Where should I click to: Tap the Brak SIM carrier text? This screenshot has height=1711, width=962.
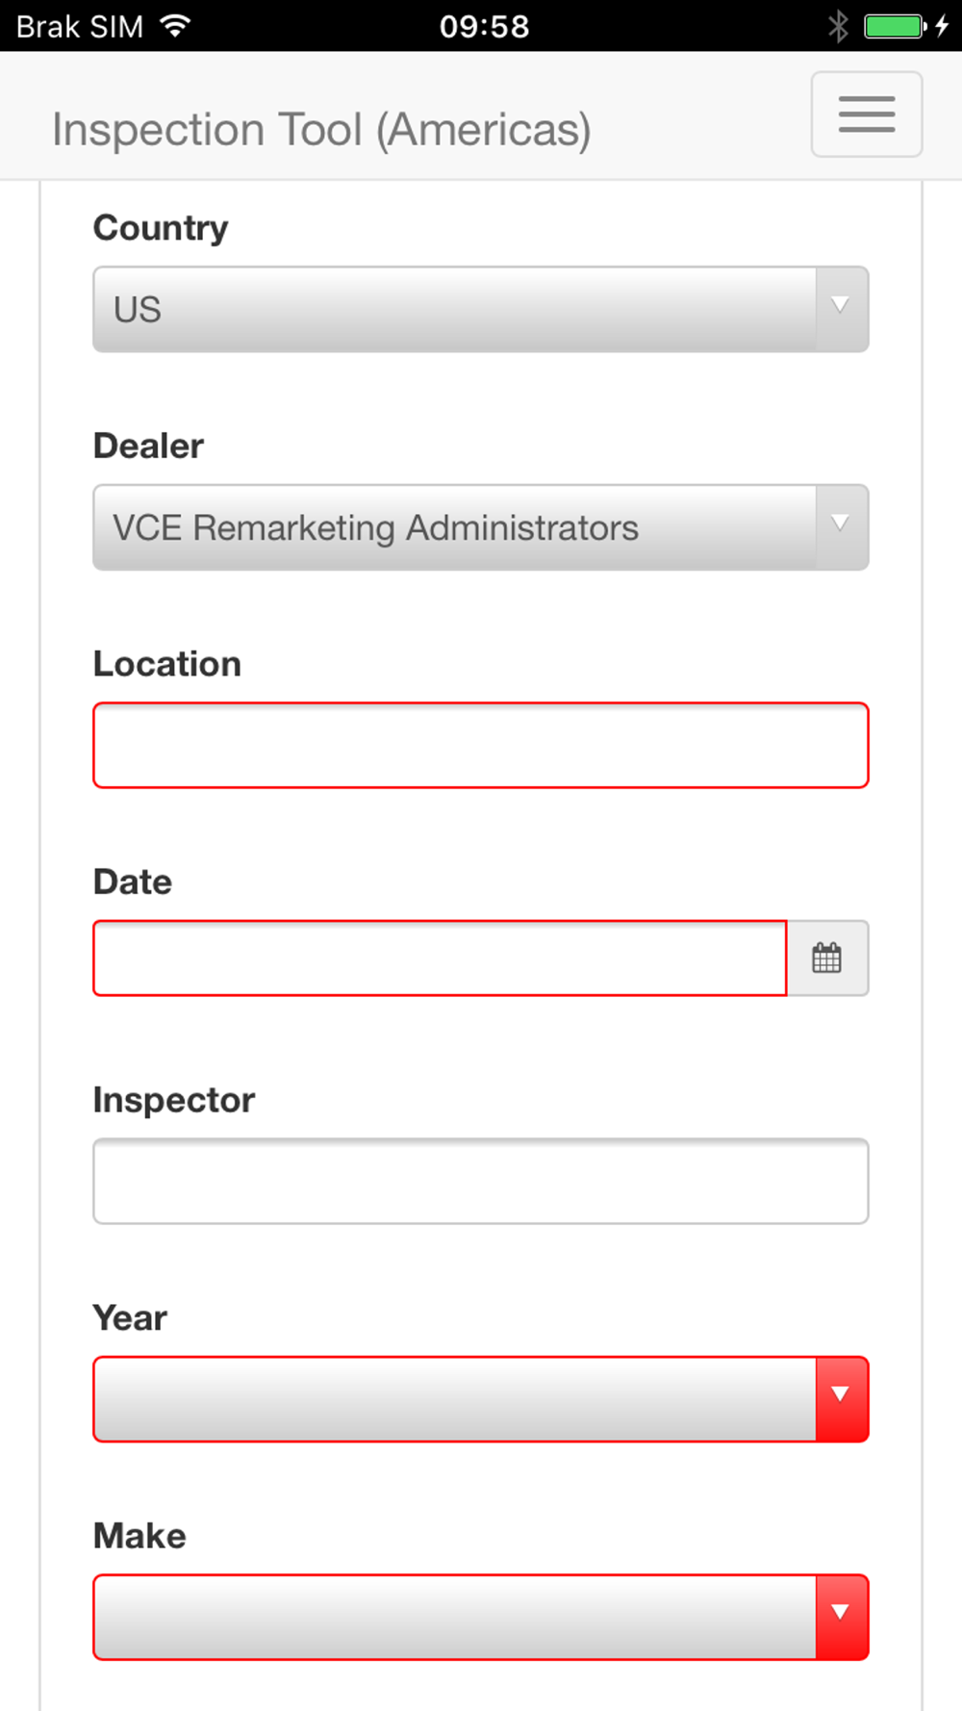tap(80, 26)
